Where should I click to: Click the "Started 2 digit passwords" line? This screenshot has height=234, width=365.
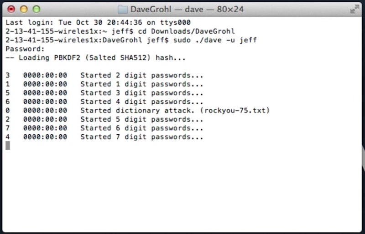141,75
